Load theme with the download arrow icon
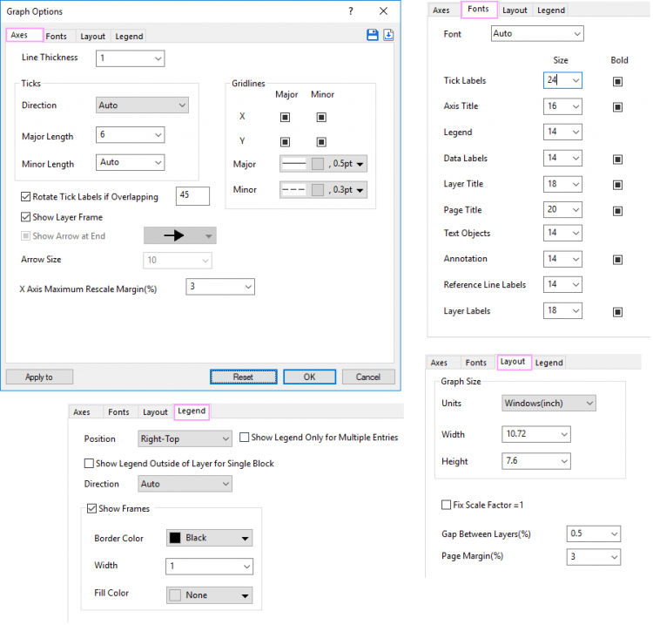 click(388, 35)
